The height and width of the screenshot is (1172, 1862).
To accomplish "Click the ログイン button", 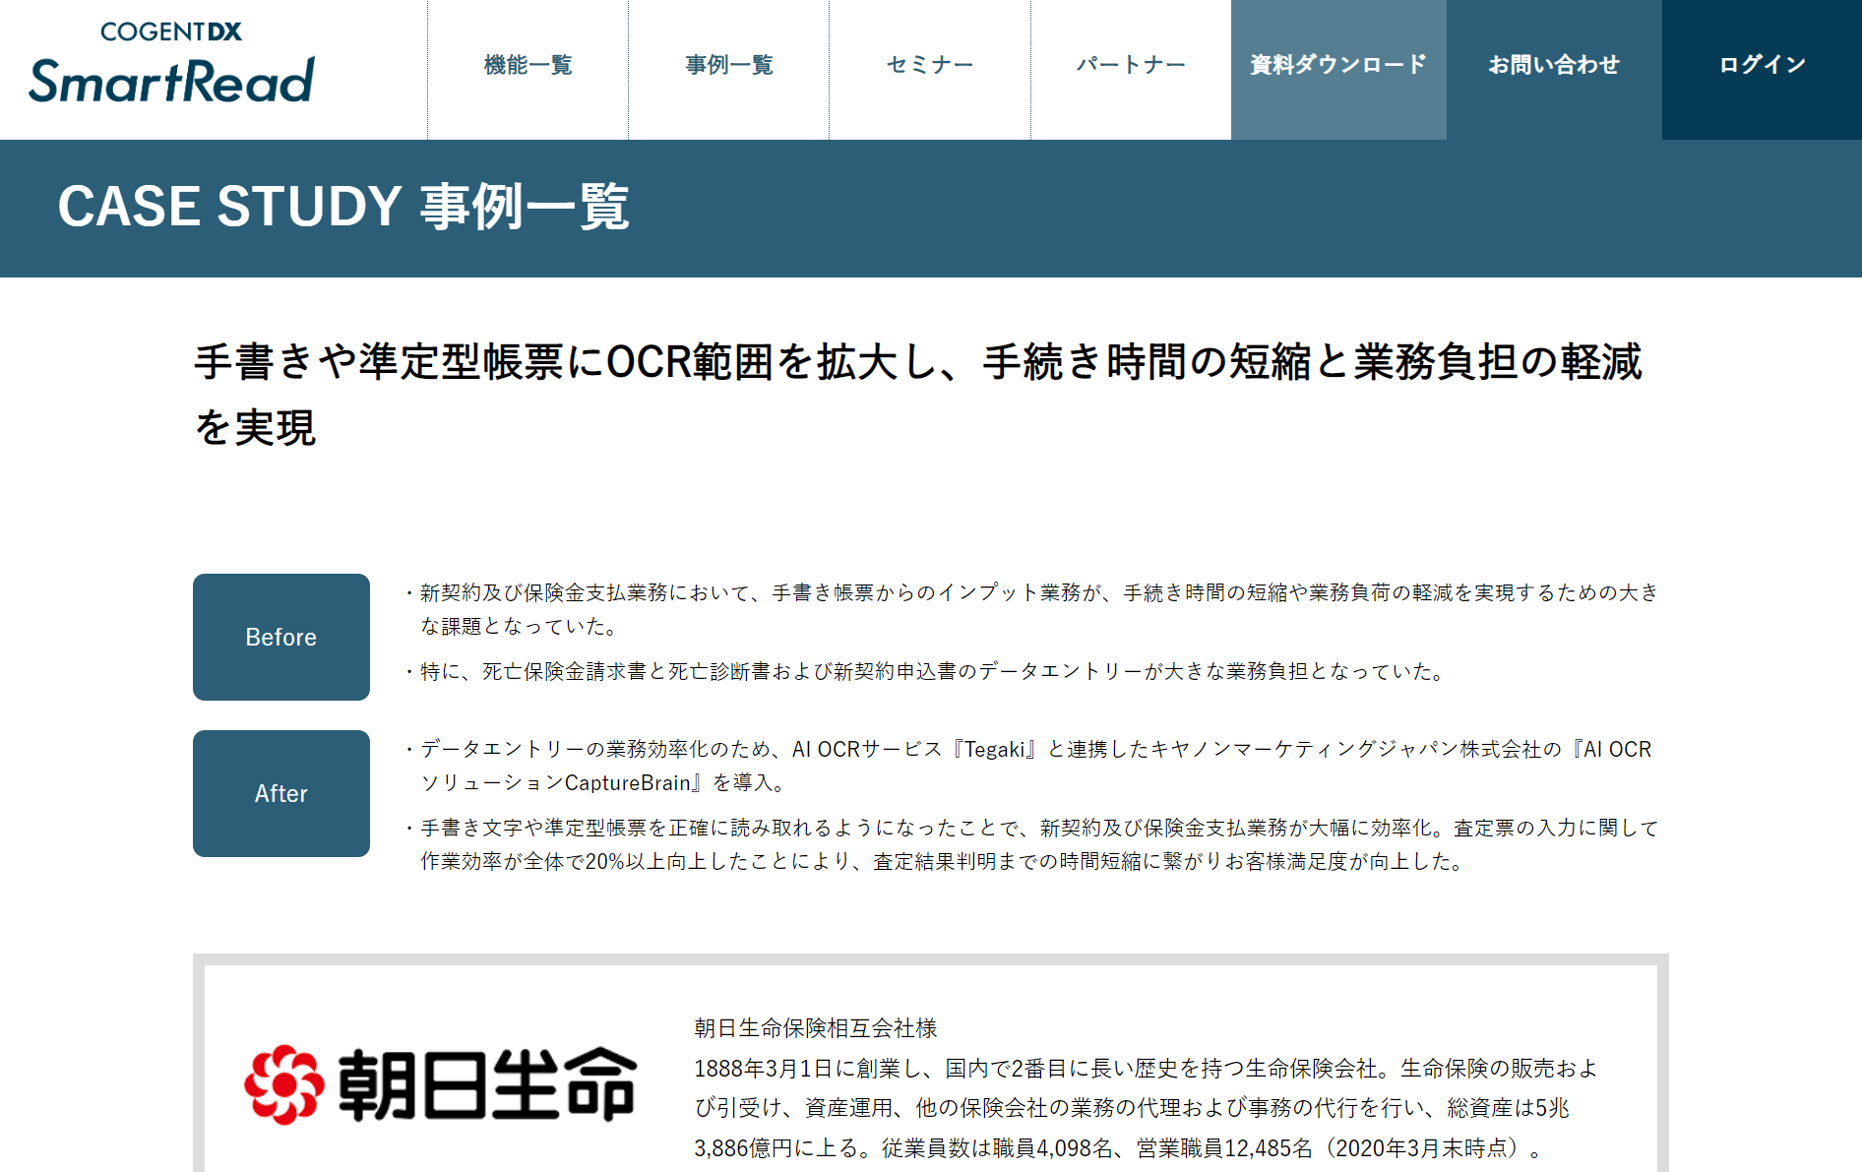I will tap(1761, 66).
